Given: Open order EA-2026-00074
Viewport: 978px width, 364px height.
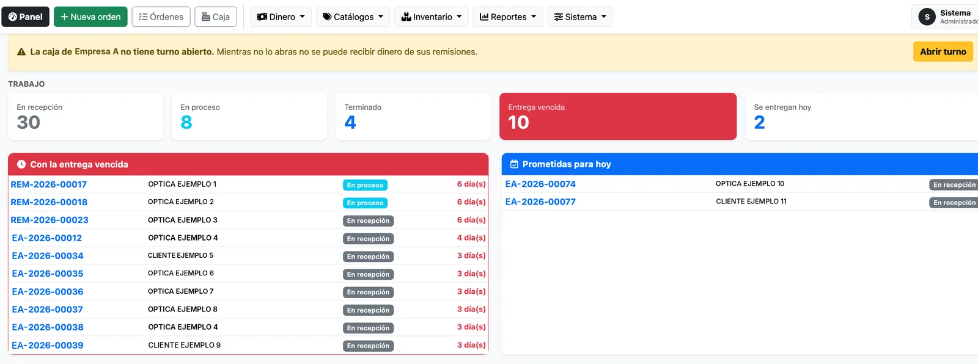Looking at the screenshot, I should pos(540,184).
